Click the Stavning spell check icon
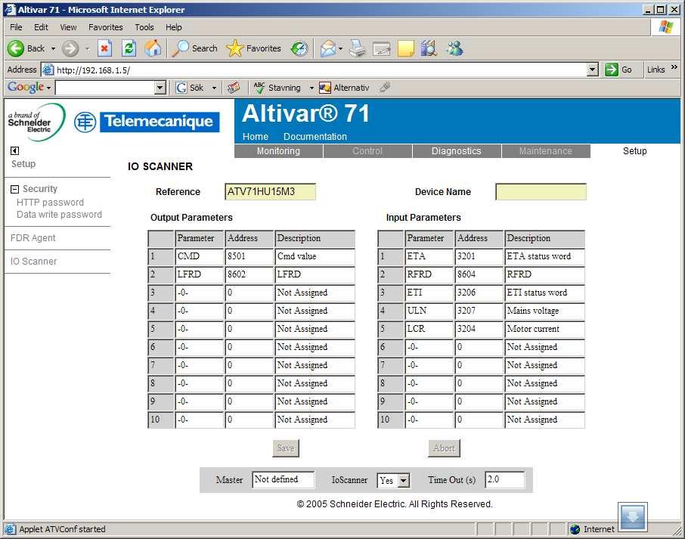 point(259,88)
